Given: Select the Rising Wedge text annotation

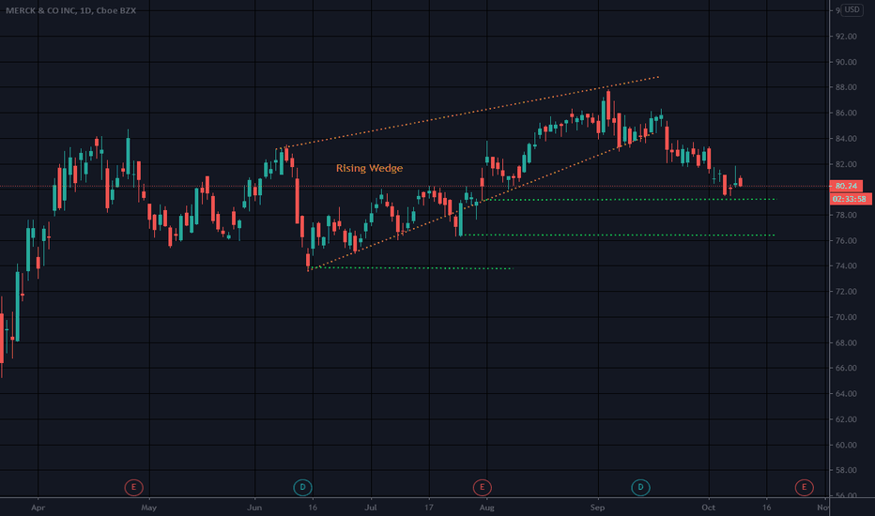Looking at the screenshot, I should [369, 168].
